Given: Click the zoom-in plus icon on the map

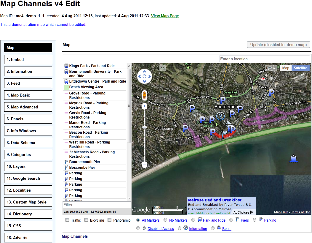Looking at the screenshot, I should 144,106.
